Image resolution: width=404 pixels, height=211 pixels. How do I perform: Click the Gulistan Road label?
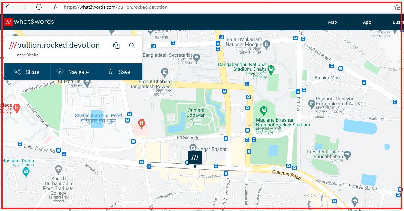(x=286, y=175)
